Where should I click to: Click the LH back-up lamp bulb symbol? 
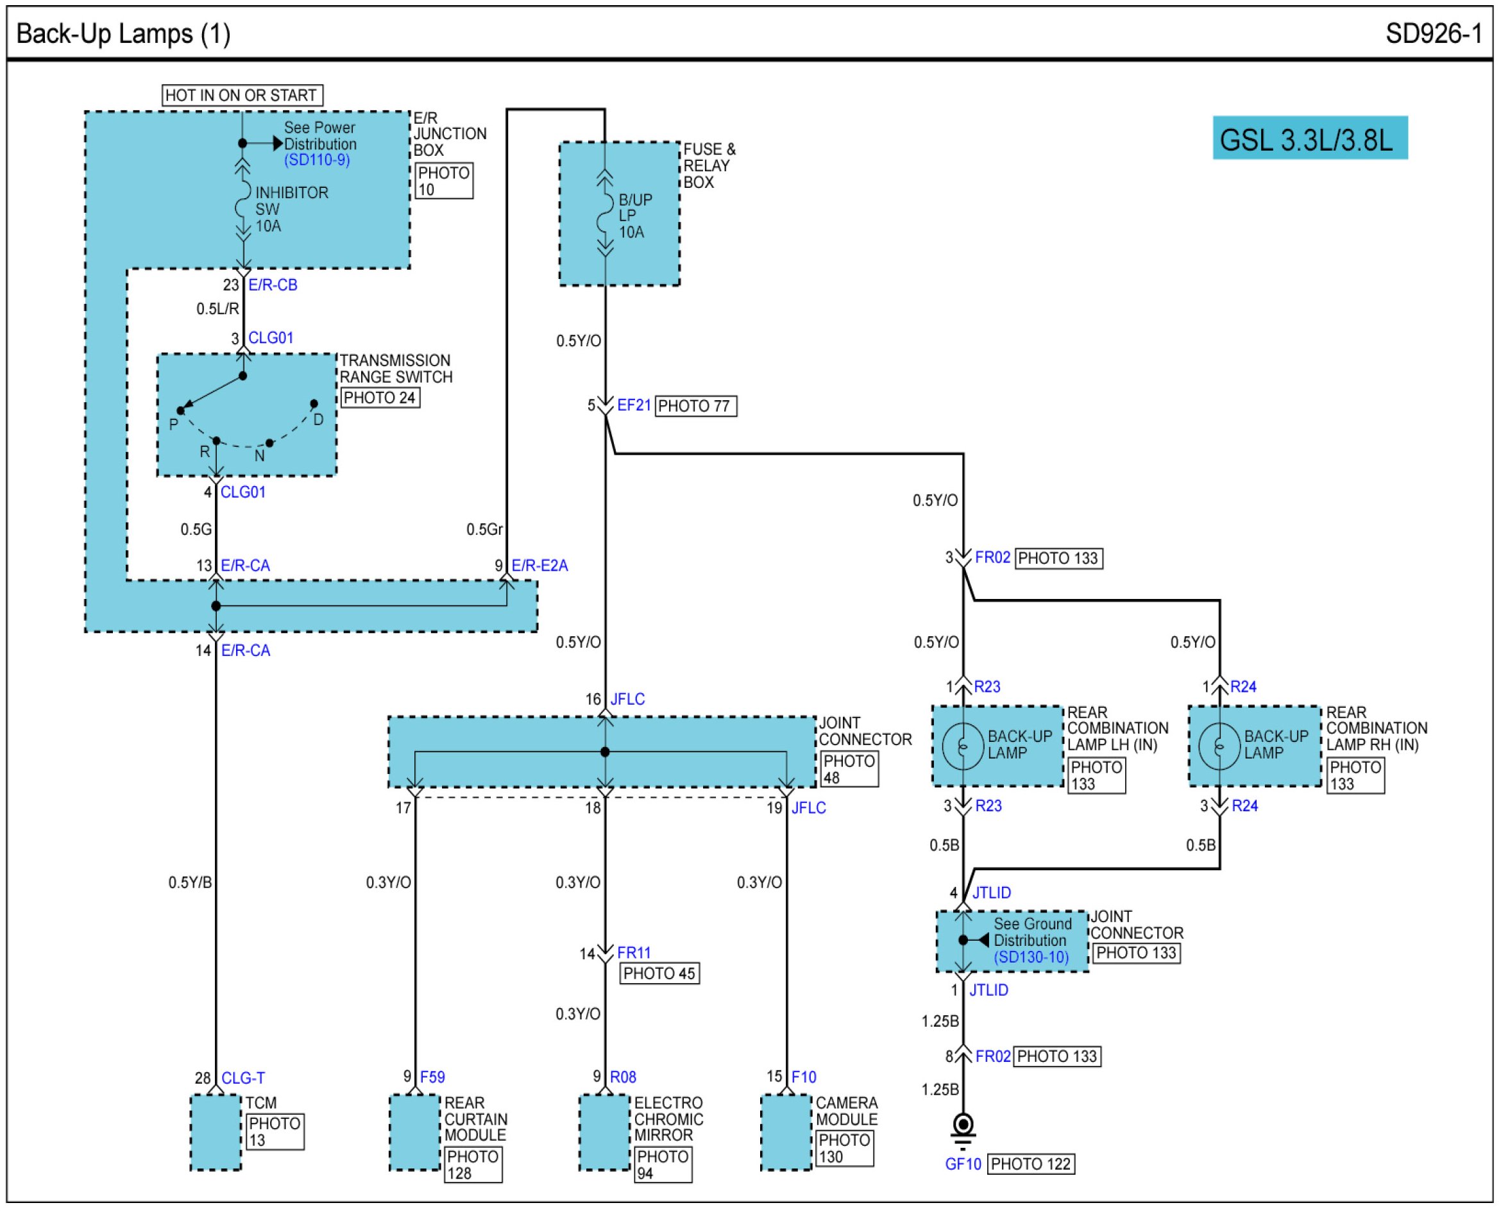click(x=962, y=746)
